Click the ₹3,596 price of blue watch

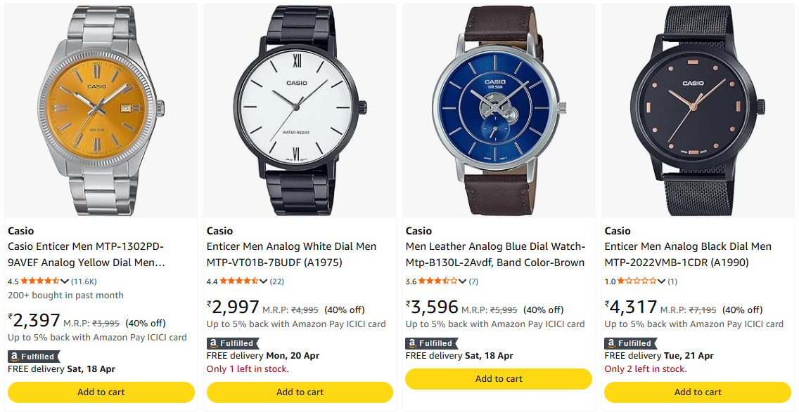pyautogui.click(x=433, y=307)
